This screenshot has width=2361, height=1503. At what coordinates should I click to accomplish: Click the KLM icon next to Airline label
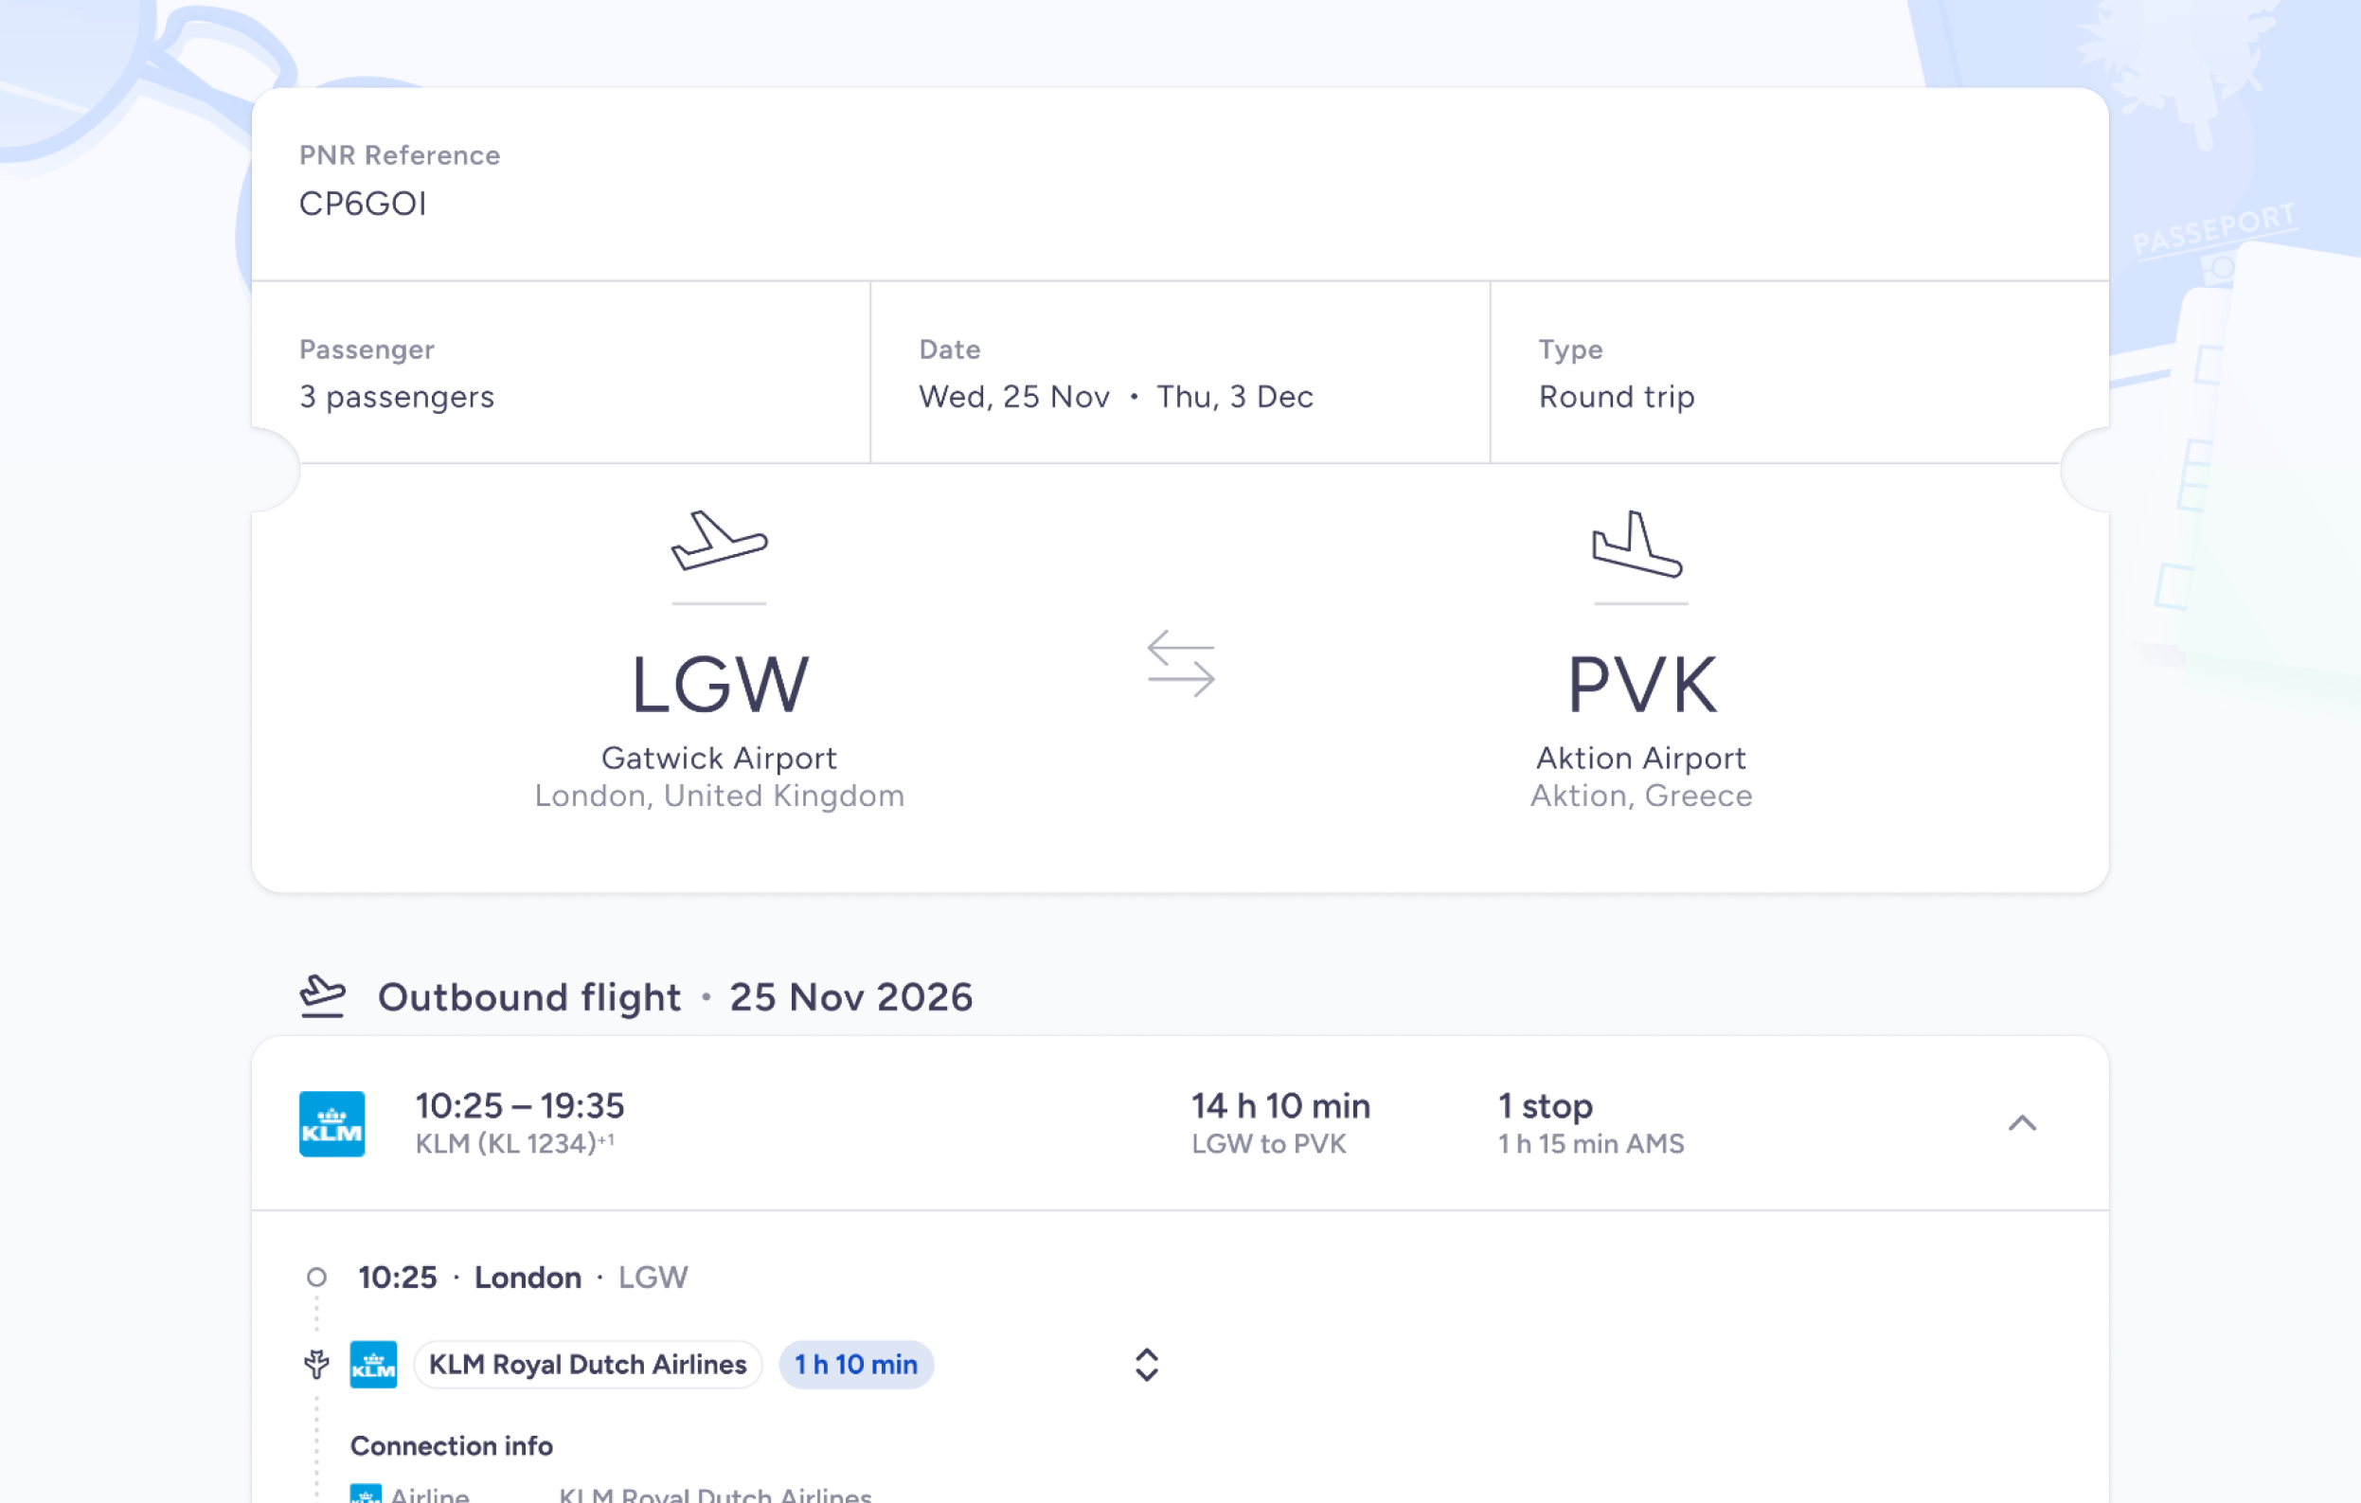pyautogui.click(x=366, y=1494)
